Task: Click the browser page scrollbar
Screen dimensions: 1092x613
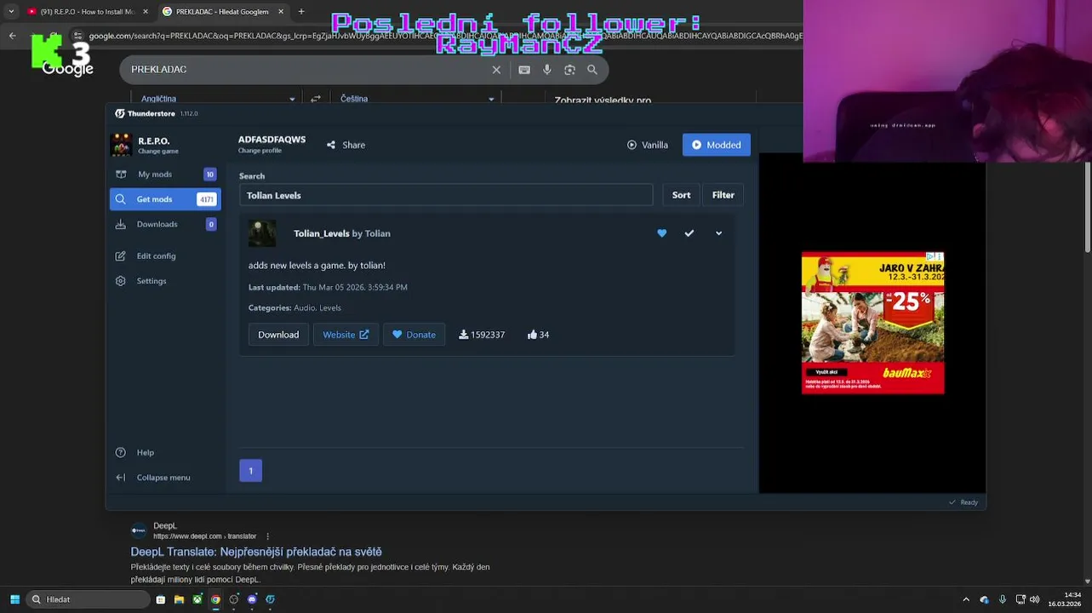Action: coord(1087,209)
